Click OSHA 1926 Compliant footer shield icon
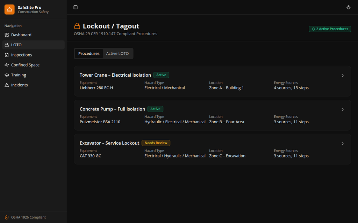 [7, 217]
